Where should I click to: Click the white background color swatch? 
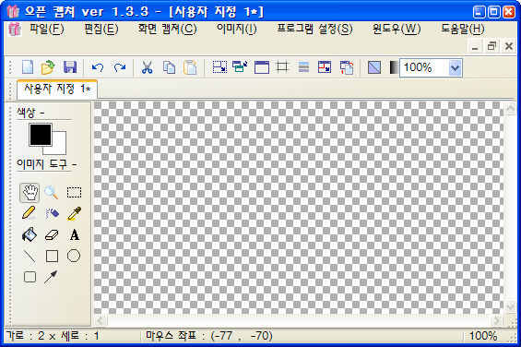point(59,148)
